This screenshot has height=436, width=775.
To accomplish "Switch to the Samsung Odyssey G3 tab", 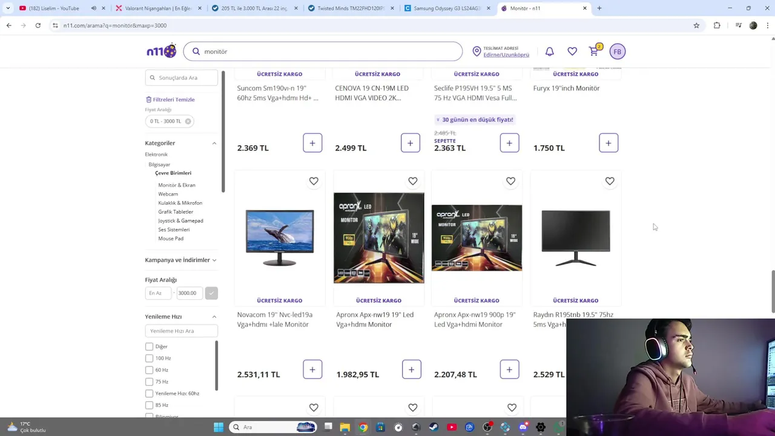I will pyautogui.click(x=447, y=8).
